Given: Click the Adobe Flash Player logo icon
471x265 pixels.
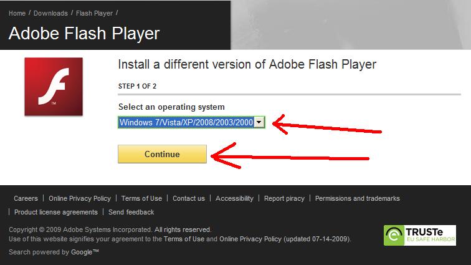Looking at the screenshot, I should [x=53, y=87].
